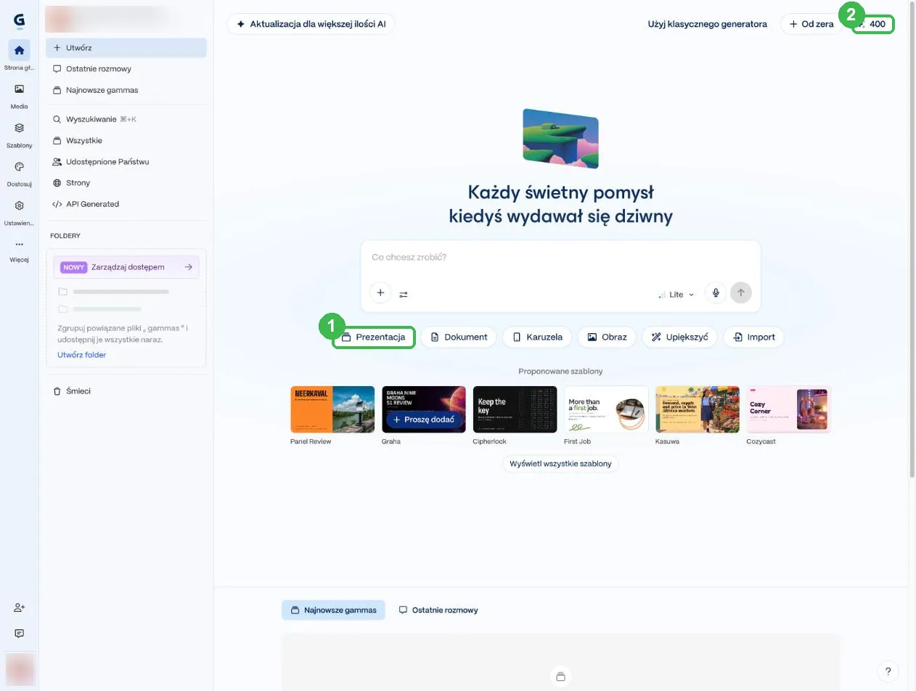Expand Zarządzaj dostępem arrow

coord(188,267)
